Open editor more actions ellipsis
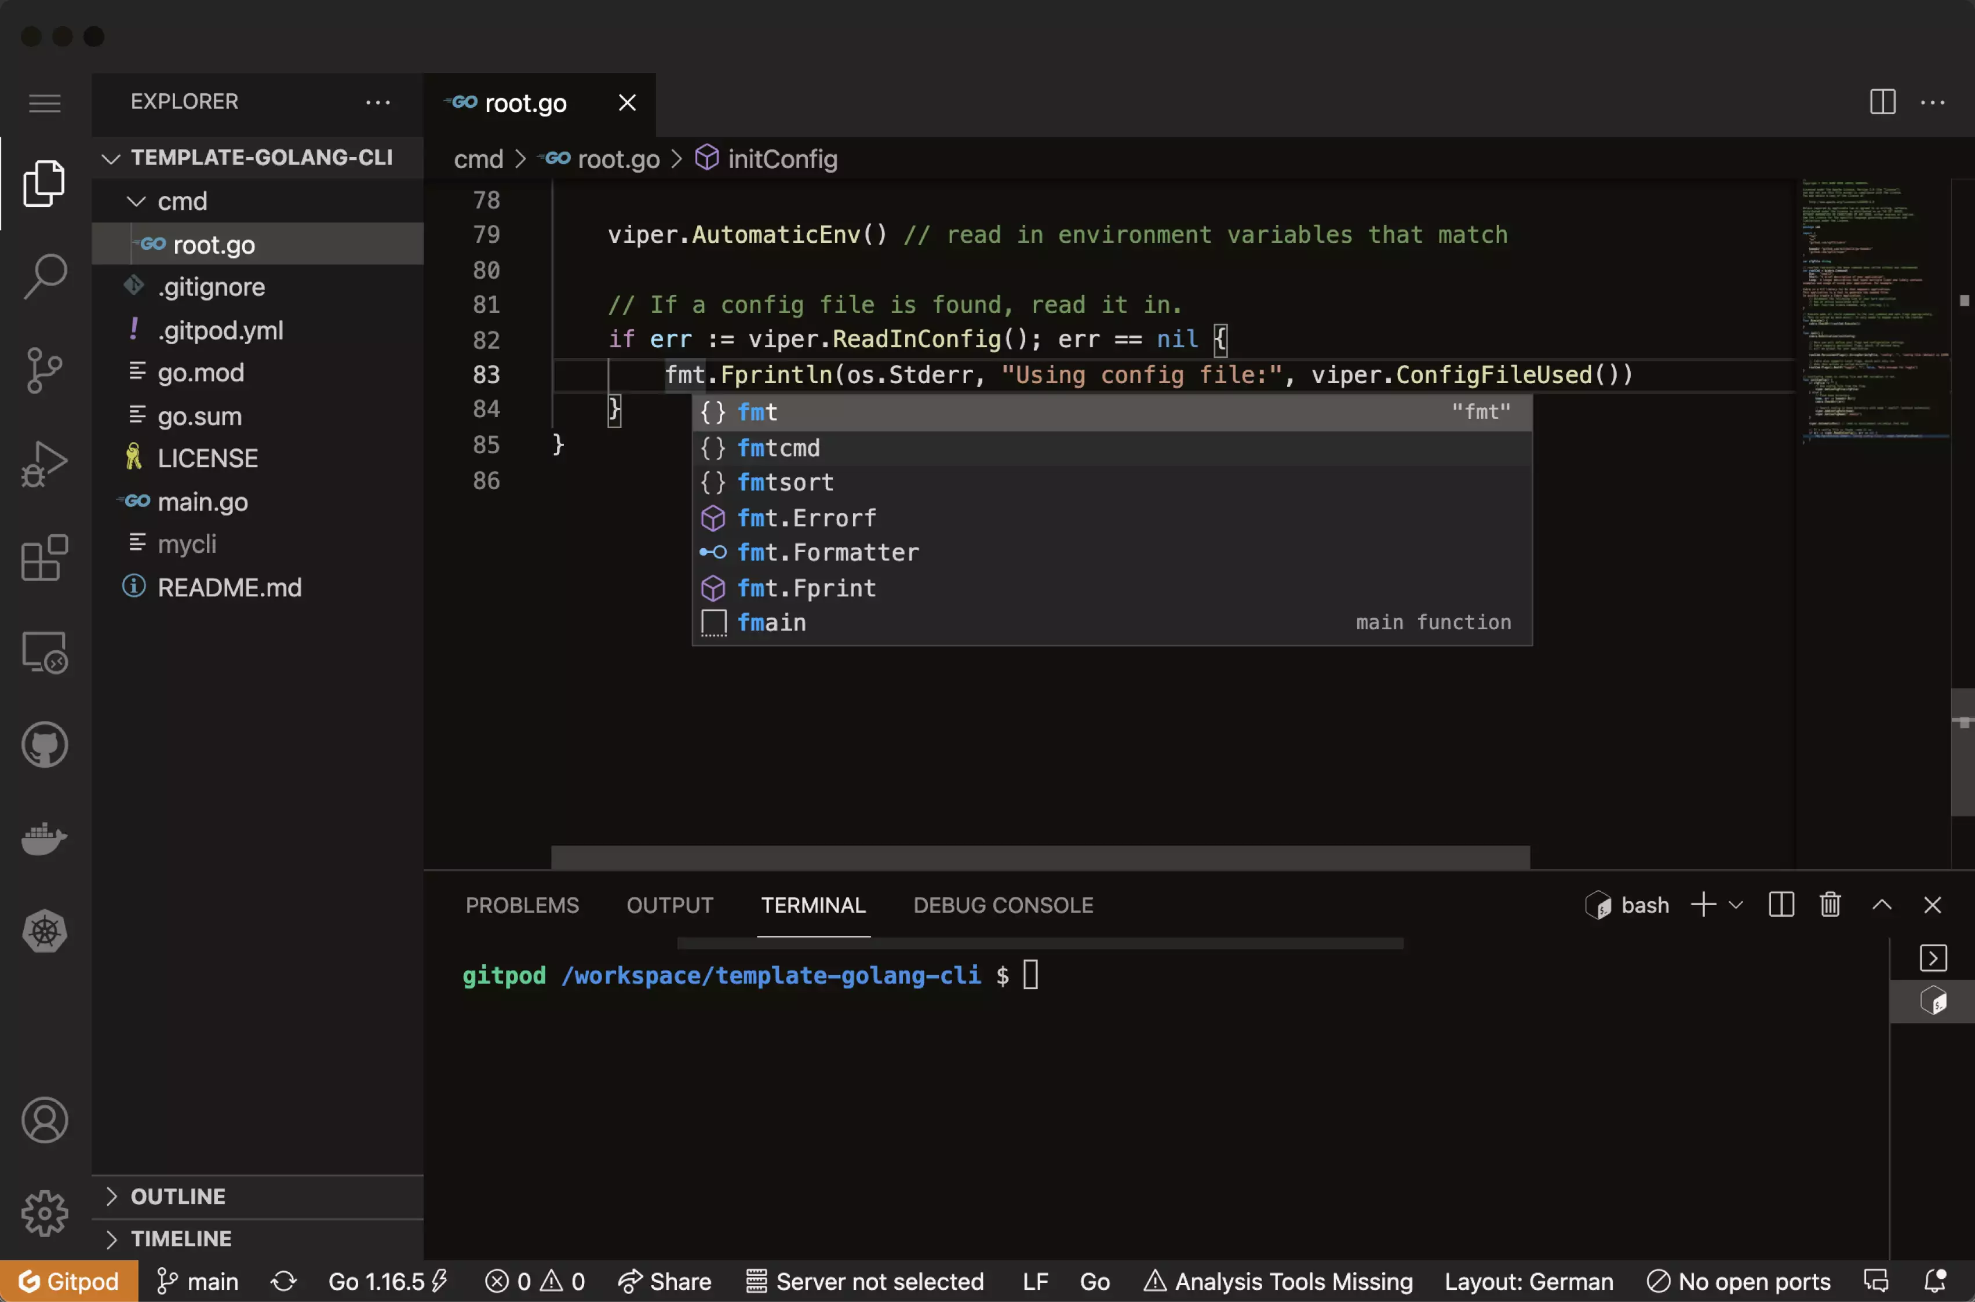 tap(1933, 102)
